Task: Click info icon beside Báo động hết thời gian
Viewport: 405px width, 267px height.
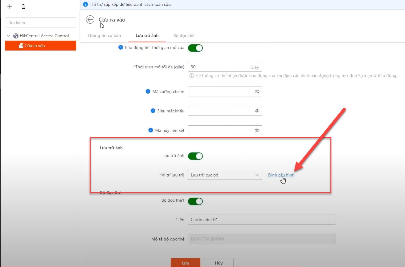Action: (121, 48)
